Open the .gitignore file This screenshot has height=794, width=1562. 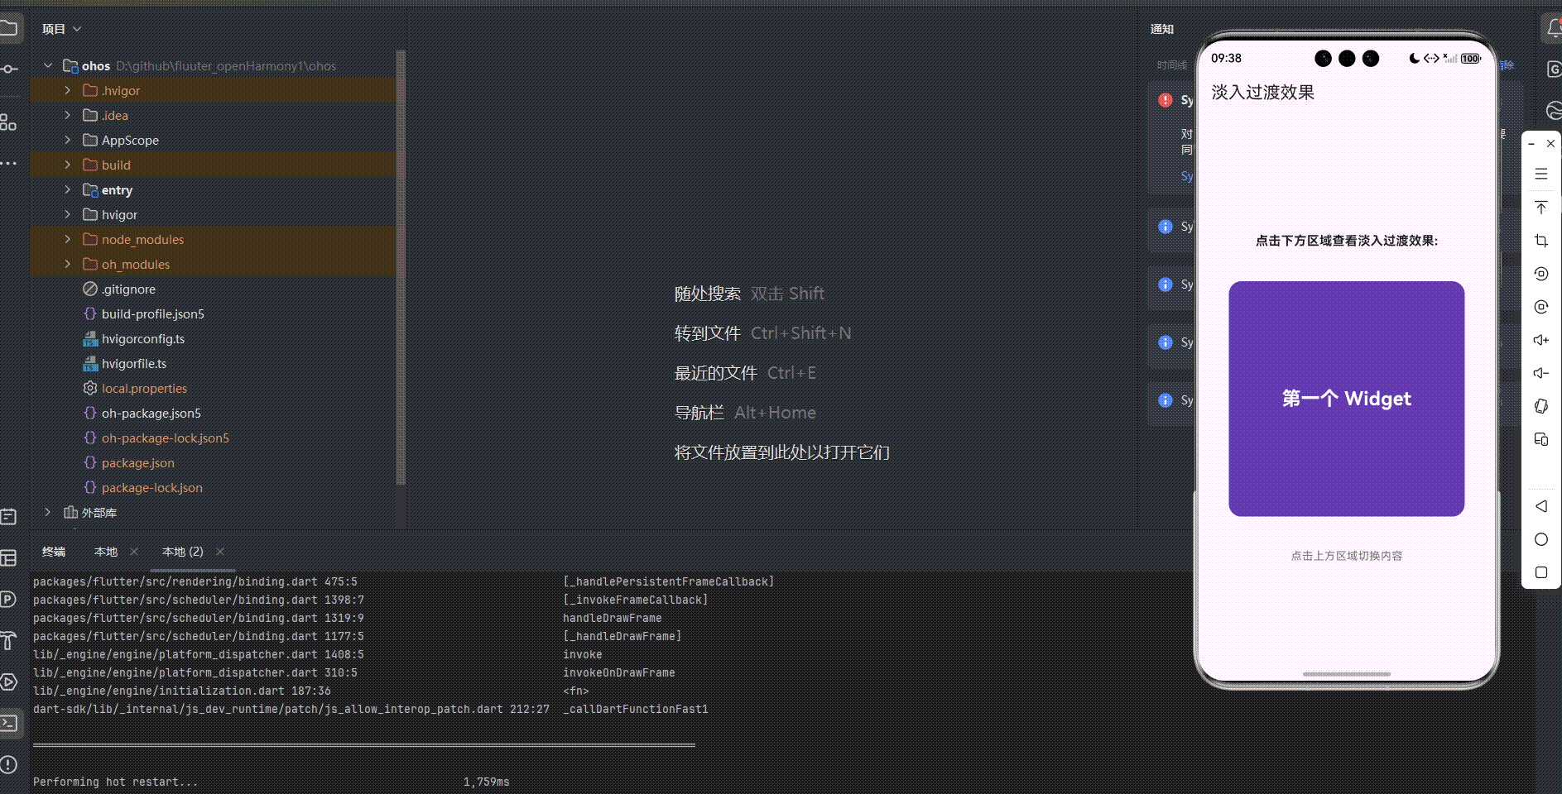click(x=128, y=289)
